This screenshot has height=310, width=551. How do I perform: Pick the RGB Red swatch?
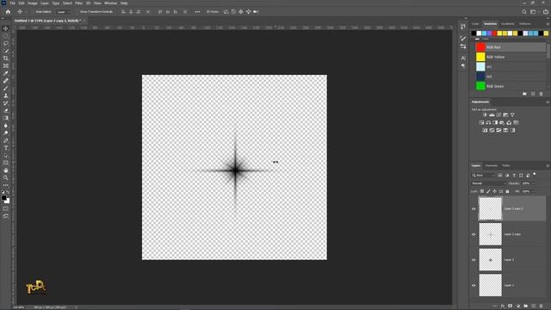click(480, 47)
